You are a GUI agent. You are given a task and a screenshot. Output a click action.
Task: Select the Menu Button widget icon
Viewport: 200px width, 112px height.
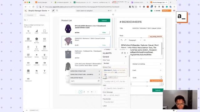point(37,47)
